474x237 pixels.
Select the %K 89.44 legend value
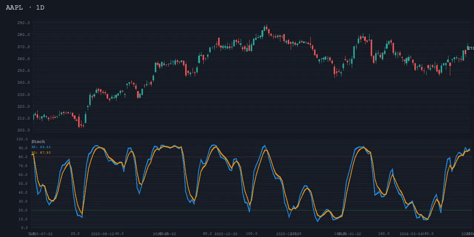(41, 147)
